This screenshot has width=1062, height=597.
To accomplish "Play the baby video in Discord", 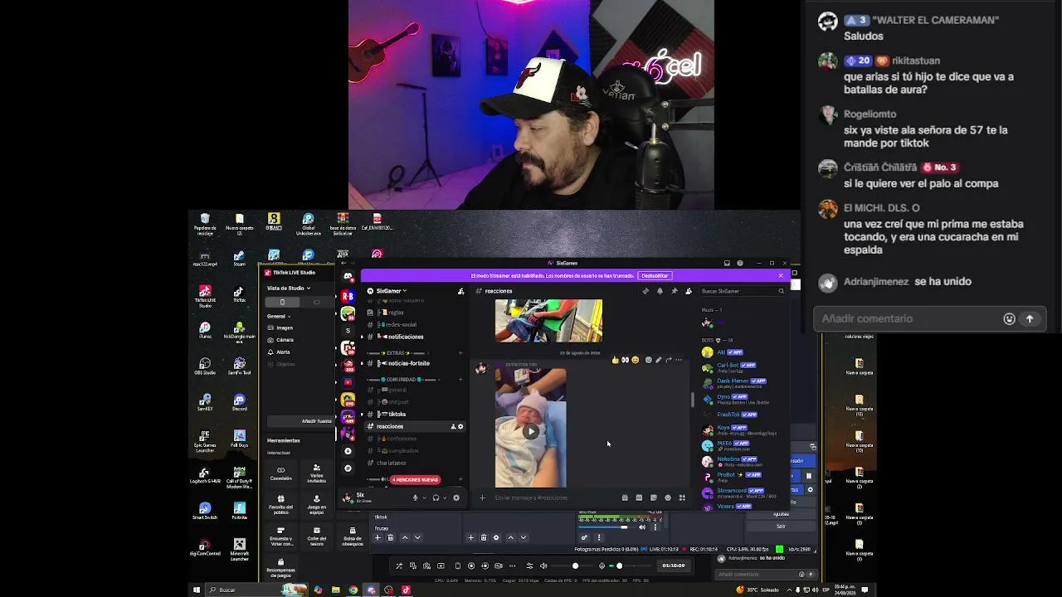I will point(531,431).
